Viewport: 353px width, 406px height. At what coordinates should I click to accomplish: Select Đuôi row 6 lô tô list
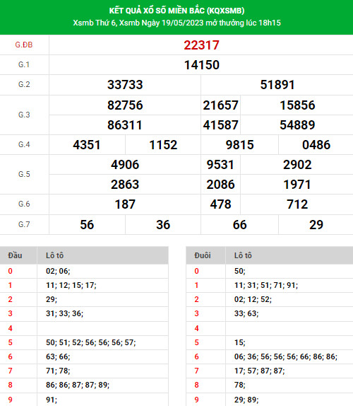[x=285, y=356]
